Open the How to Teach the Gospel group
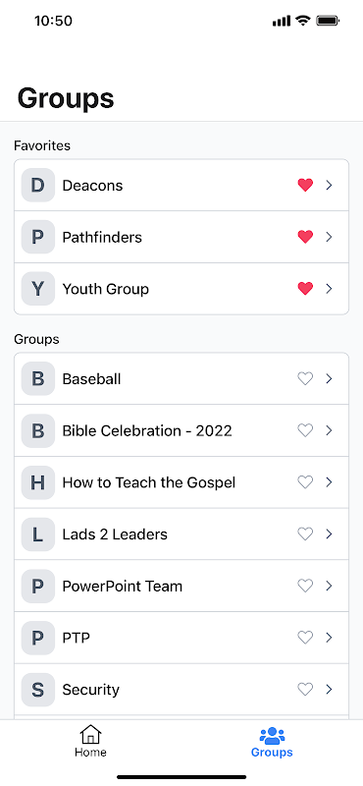 [x=181, y=482]
